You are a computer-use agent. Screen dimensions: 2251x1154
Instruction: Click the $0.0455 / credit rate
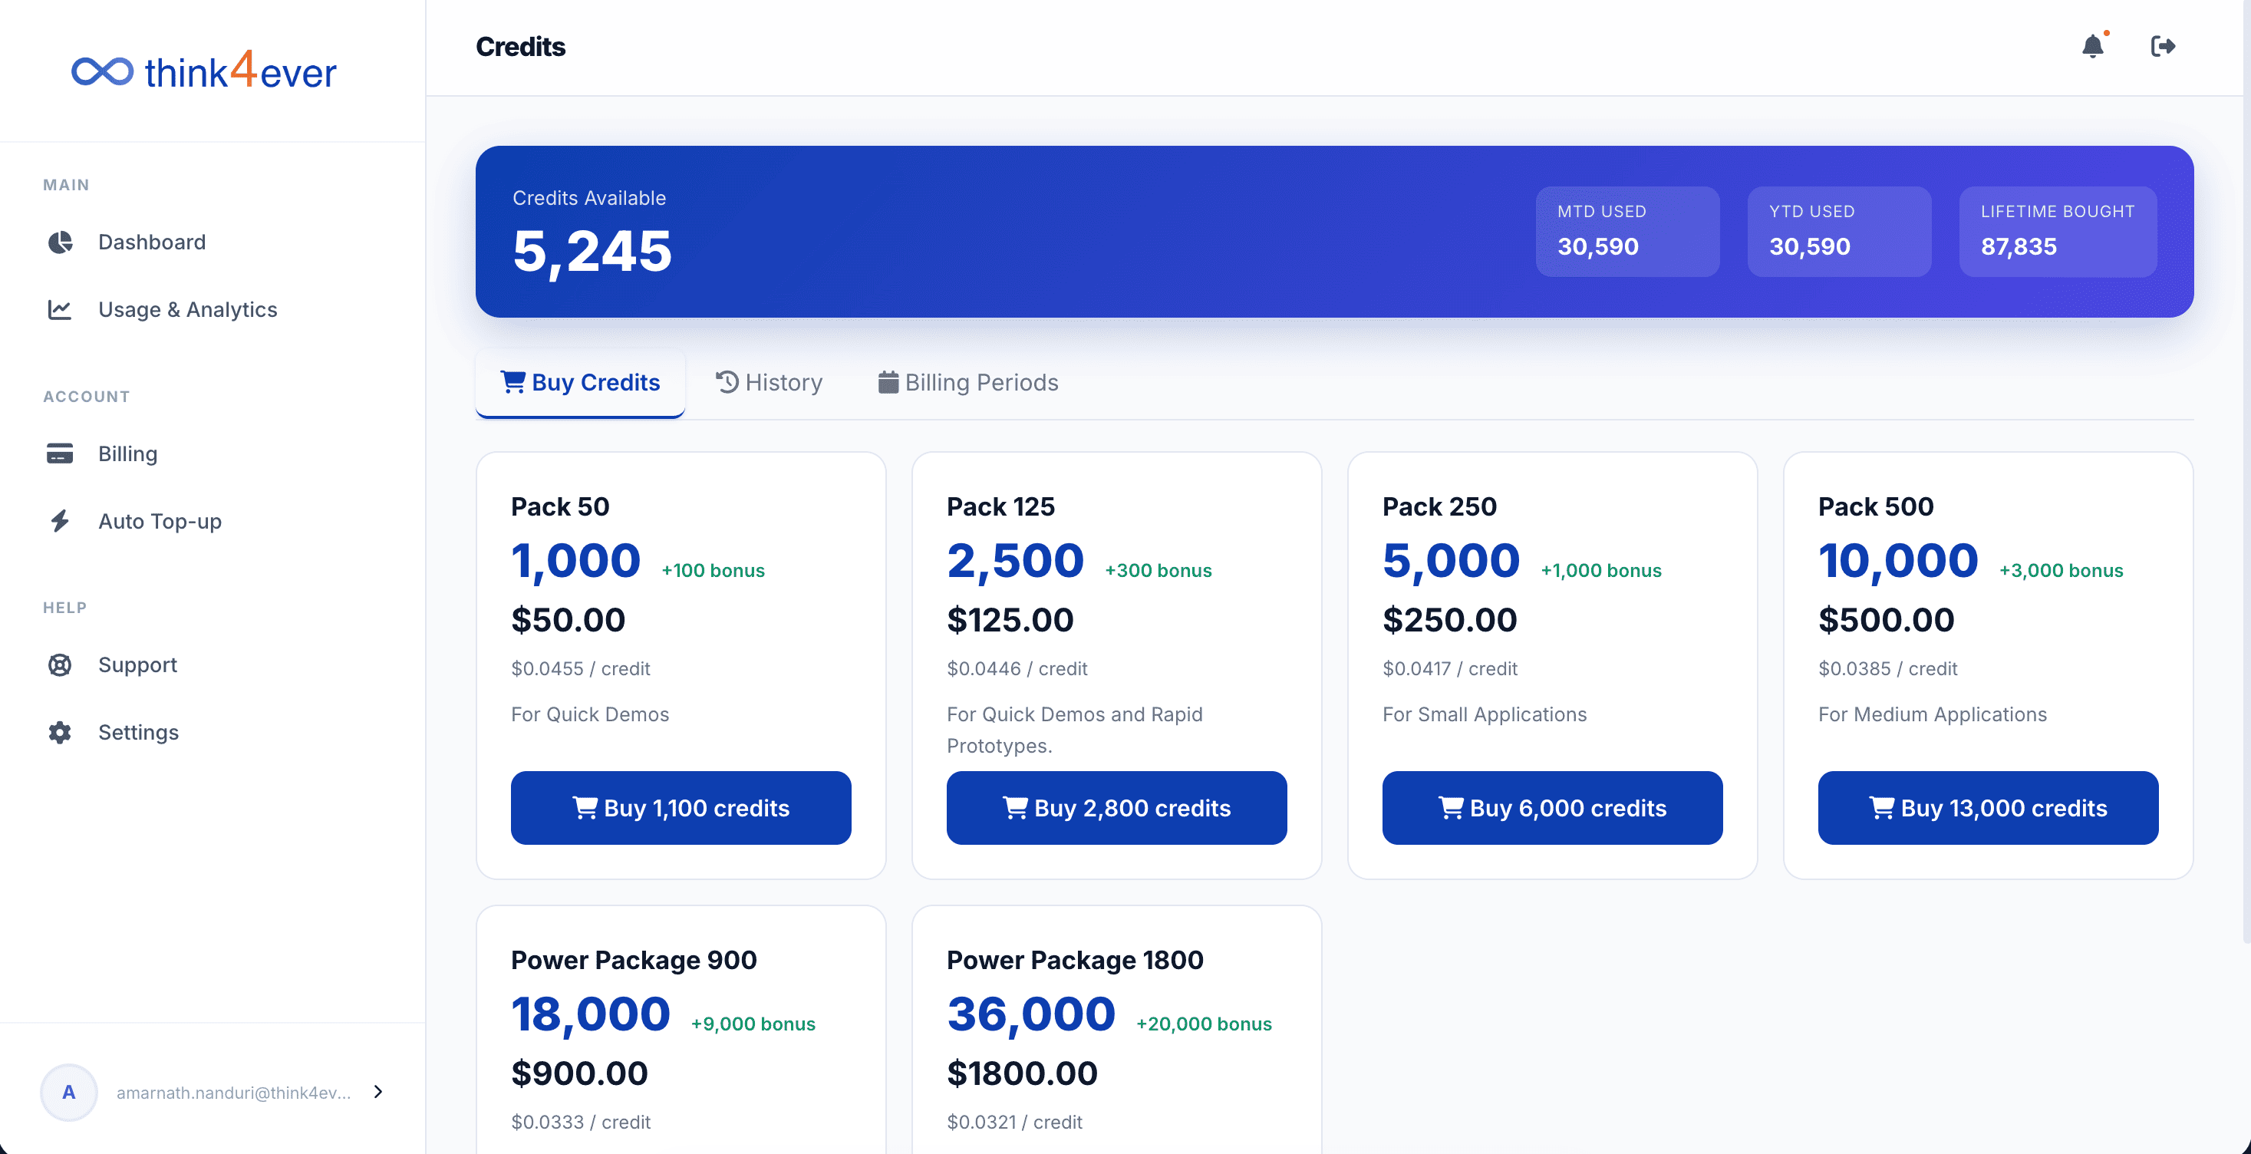pos(580,669)
